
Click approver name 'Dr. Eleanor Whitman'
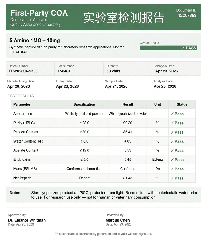[27, 220]
